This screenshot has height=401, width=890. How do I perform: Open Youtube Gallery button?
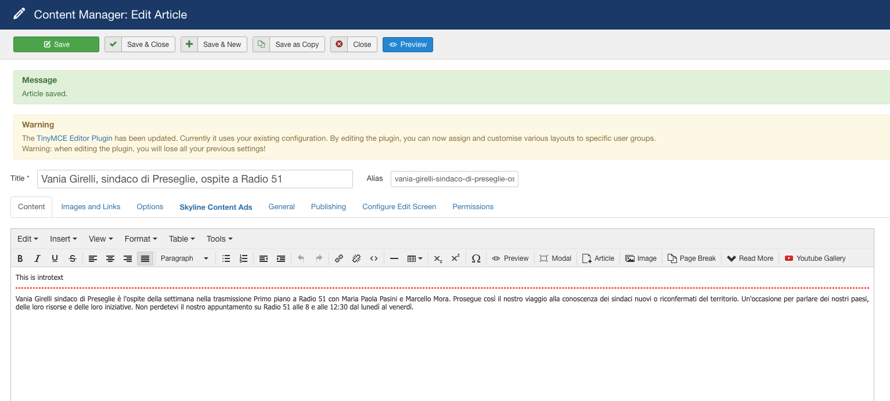coord(815,258)
